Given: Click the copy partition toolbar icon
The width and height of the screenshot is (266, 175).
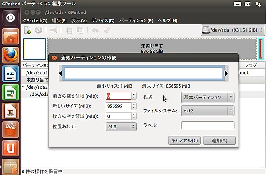Looking at the screenshot, I should coord(69,30).
